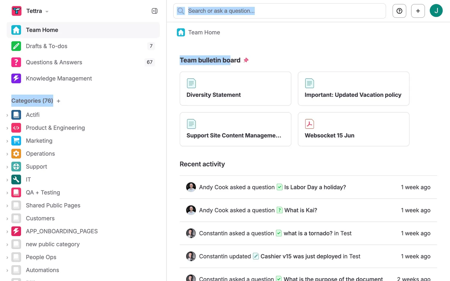Go to Team Home in sidebar
The height and width of the screenshot is (281, 450).
(83, 30)
